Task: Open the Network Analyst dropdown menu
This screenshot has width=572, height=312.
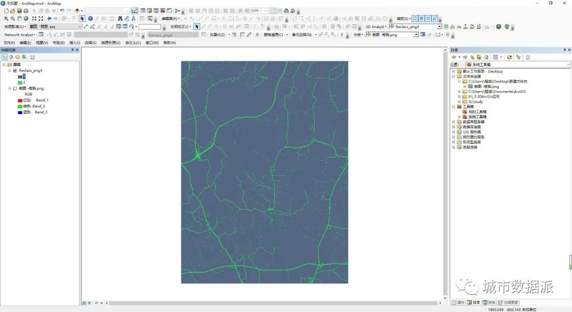Action: pos(20,34)
